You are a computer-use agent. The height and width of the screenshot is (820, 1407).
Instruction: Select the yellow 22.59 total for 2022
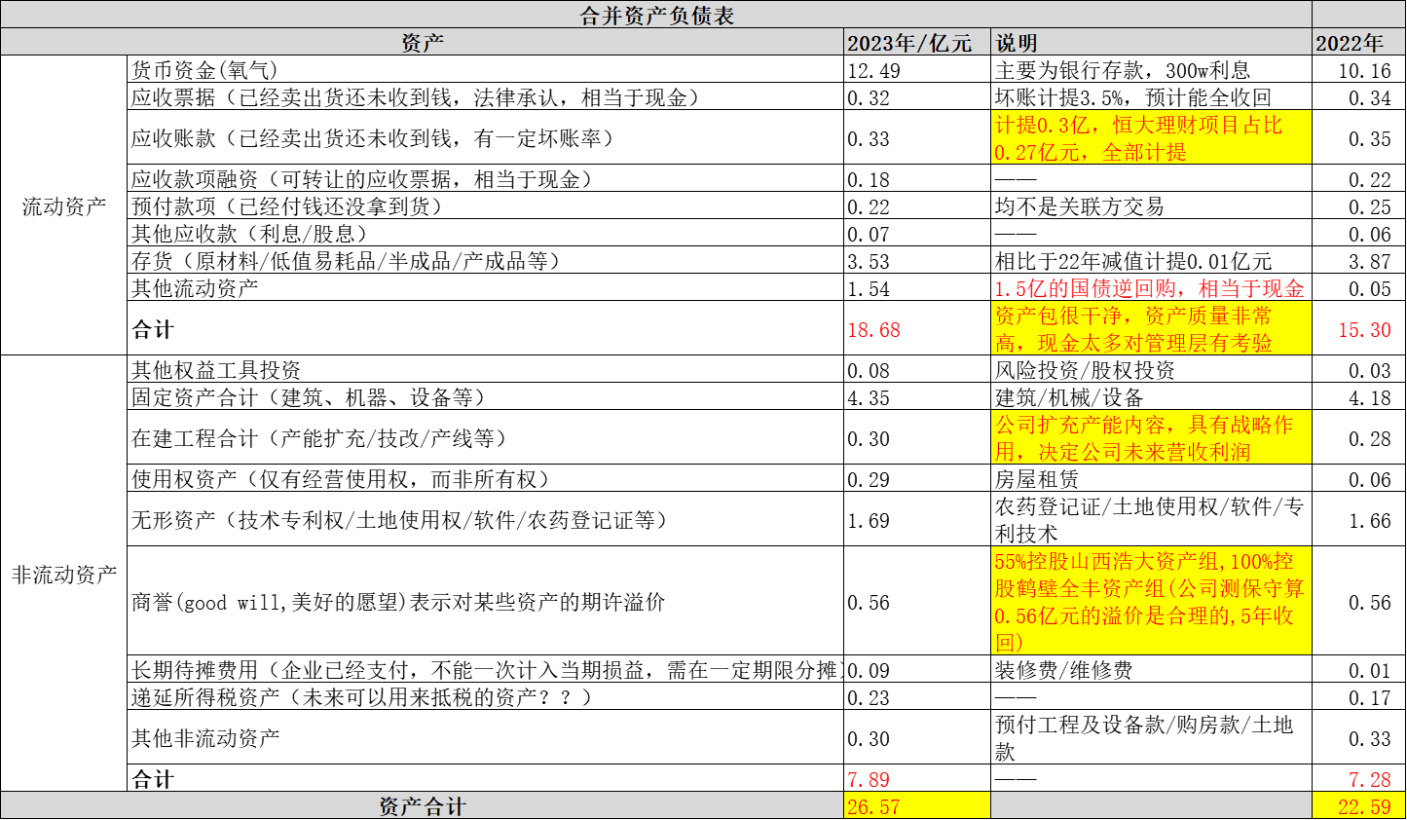tap(1357, 806)
